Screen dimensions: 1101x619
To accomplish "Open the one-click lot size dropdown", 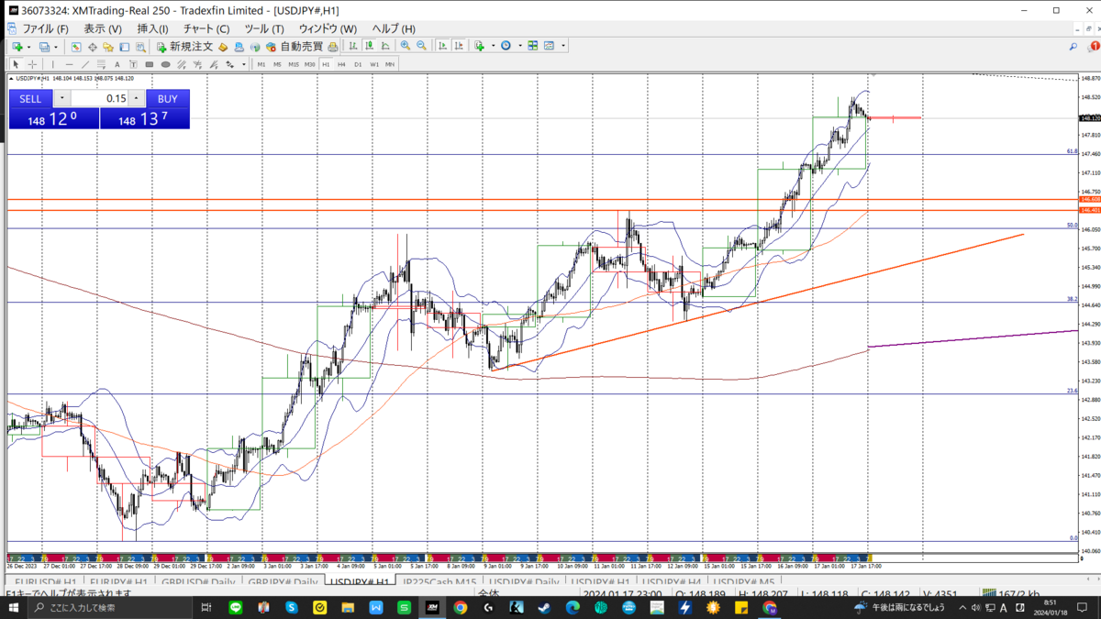I will click(61, 98).
